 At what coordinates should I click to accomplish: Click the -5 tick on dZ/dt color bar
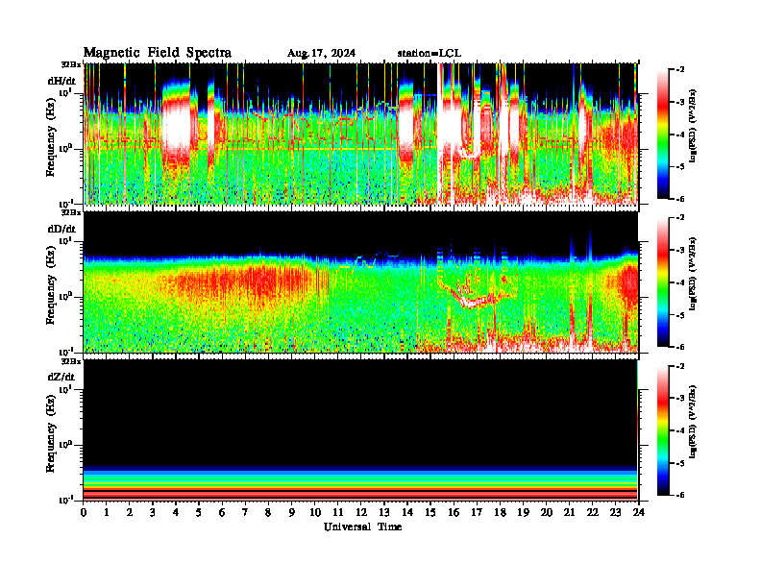pos(680,463)
